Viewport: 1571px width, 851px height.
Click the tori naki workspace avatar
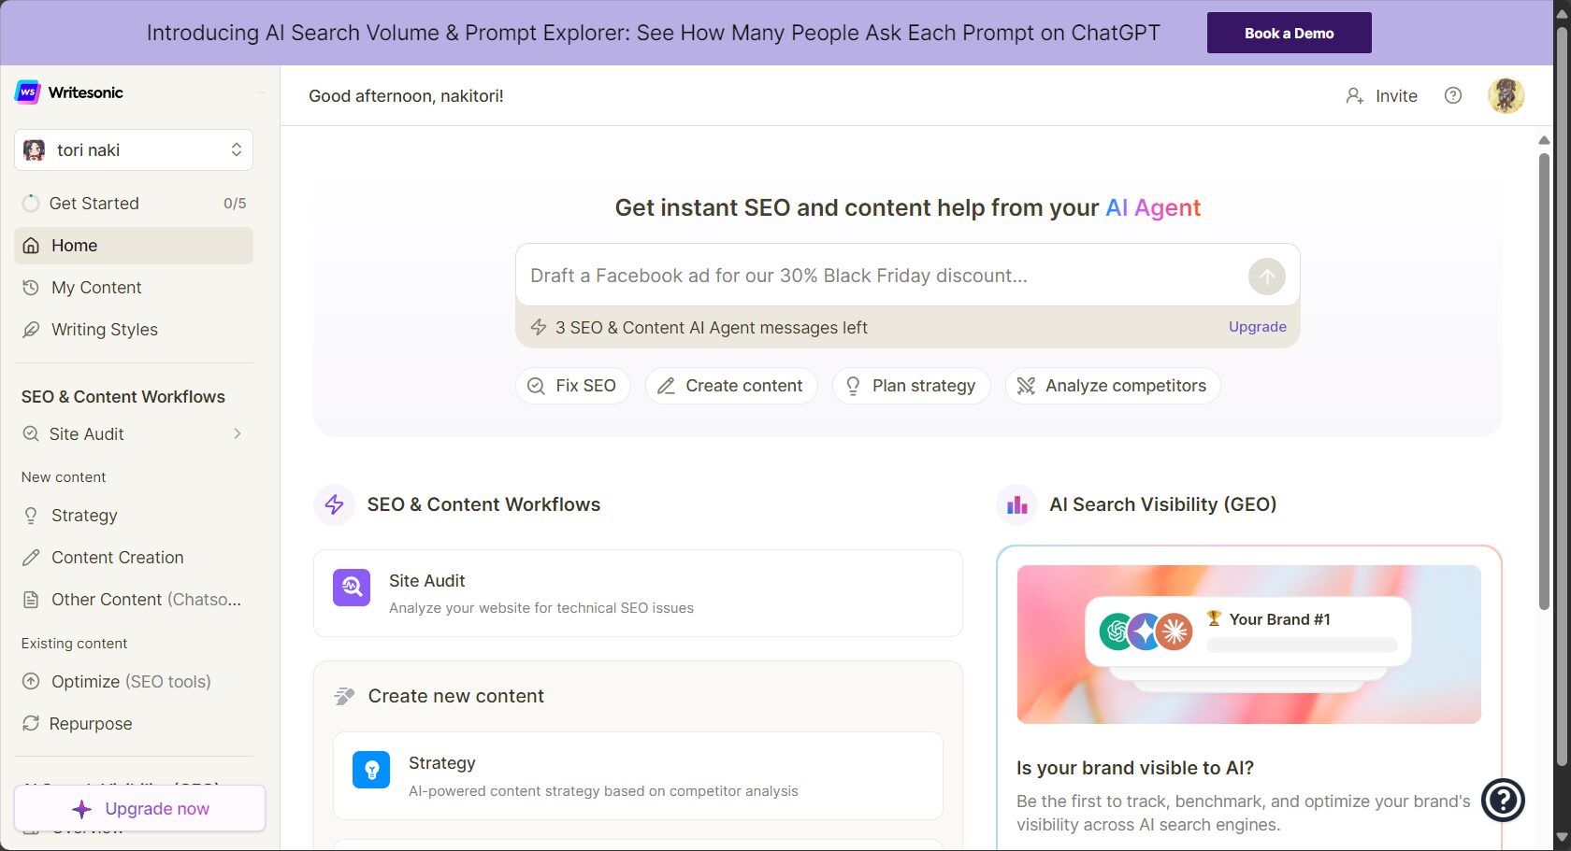pos(35,150)
